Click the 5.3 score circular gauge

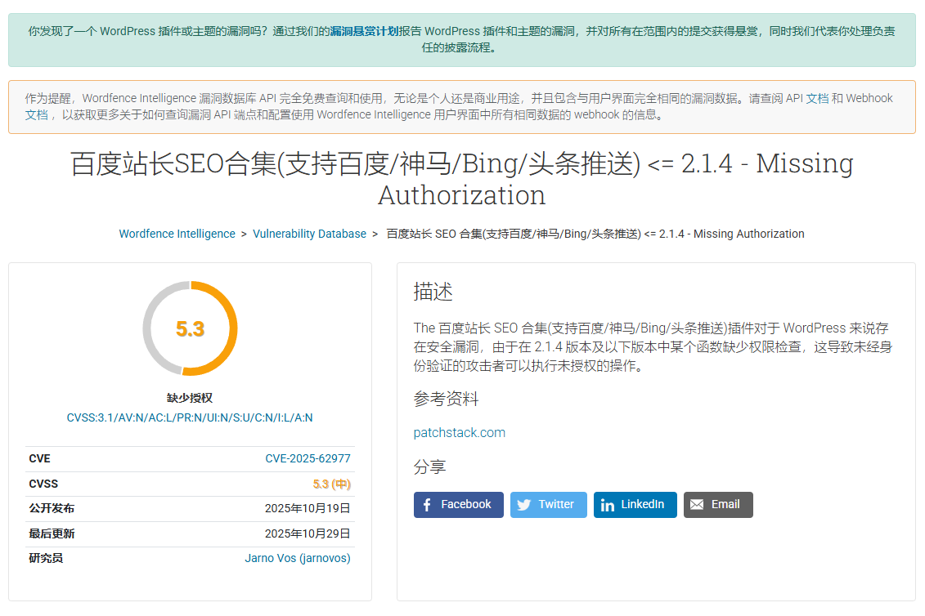tap(190, 328)
